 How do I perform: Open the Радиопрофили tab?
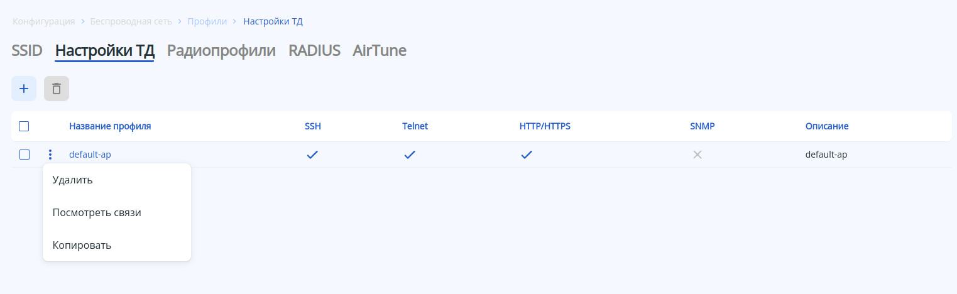click(221, 51)
